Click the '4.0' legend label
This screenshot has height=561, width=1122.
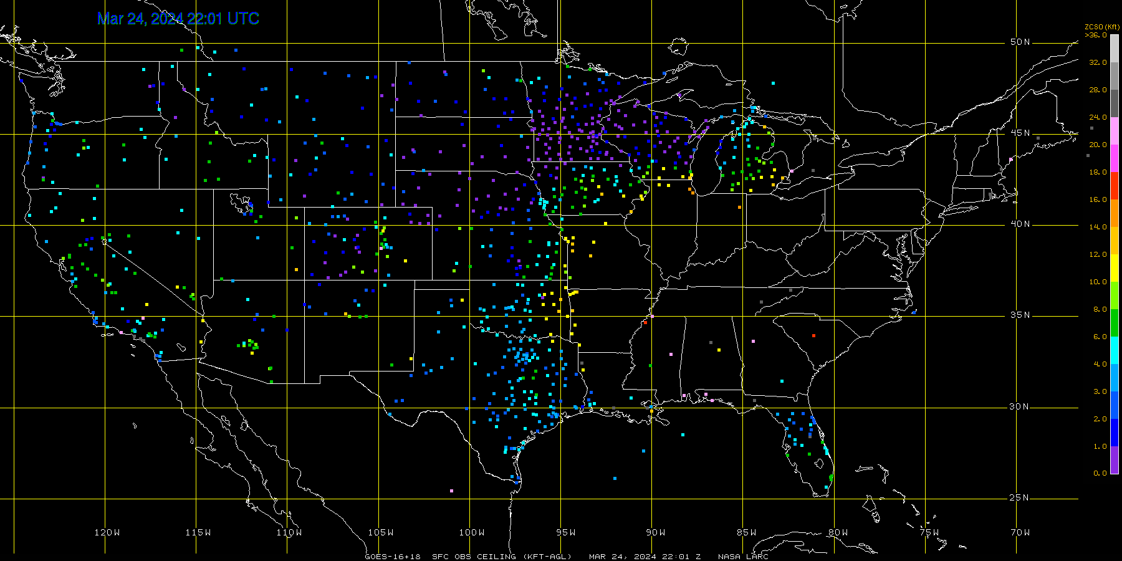click(1100, 364)
